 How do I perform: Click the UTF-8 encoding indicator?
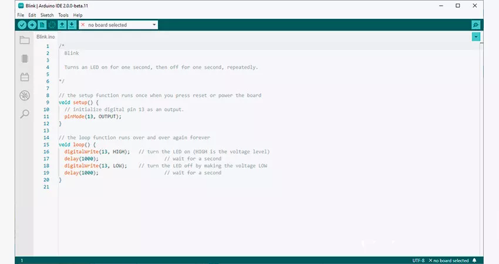[419, 260]
